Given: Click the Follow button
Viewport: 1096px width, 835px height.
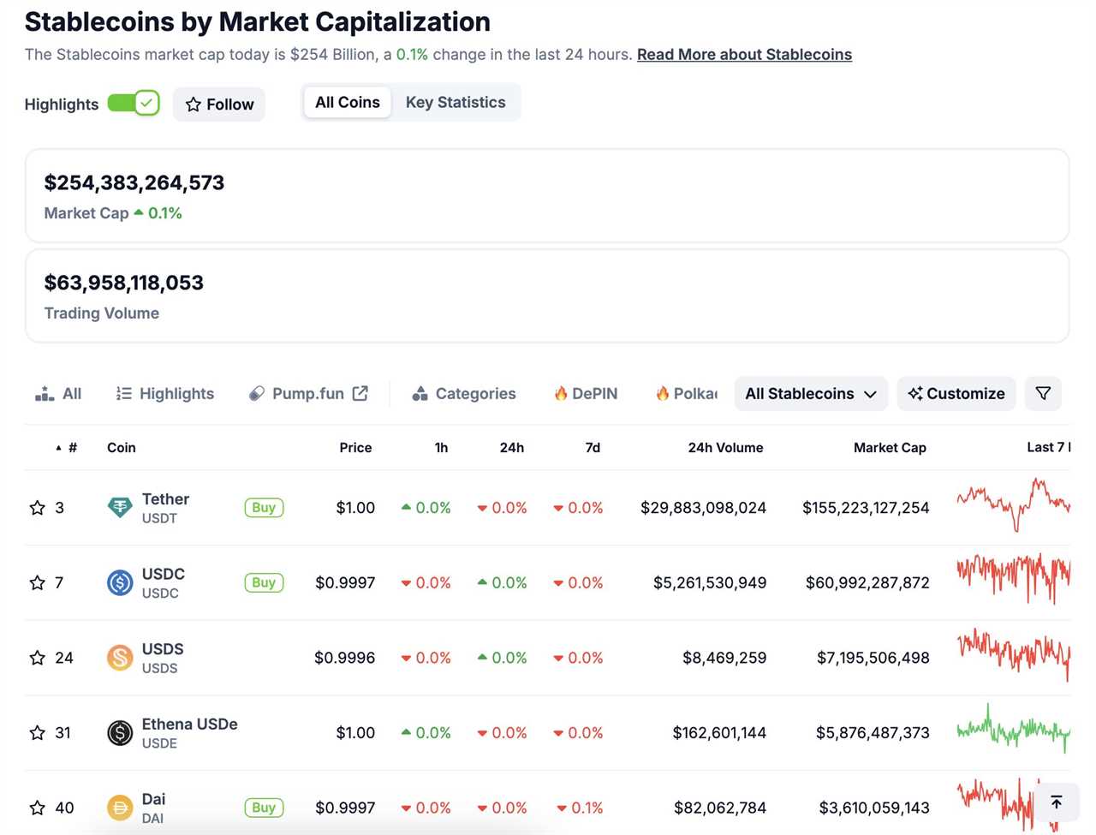Looking at the screenshot, I should (x=219, y=104).
